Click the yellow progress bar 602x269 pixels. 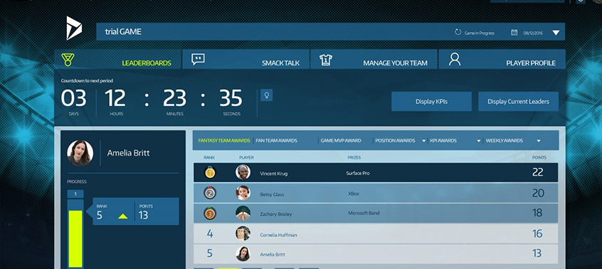point(75,238)
